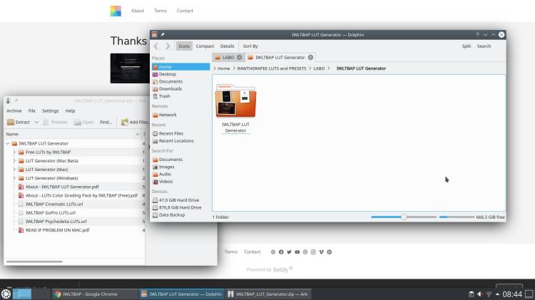The height and width of the screenshot is (300, 535).
Task: Click Split in the Dolphin toolbar
Action: (466, 46)
